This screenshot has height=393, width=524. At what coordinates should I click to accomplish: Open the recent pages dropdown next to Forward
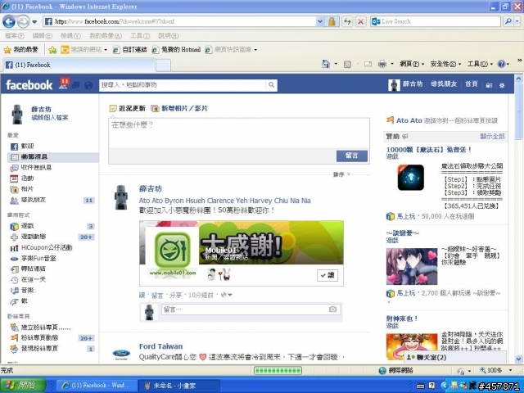pyautogui.click(x=34, y=22)
